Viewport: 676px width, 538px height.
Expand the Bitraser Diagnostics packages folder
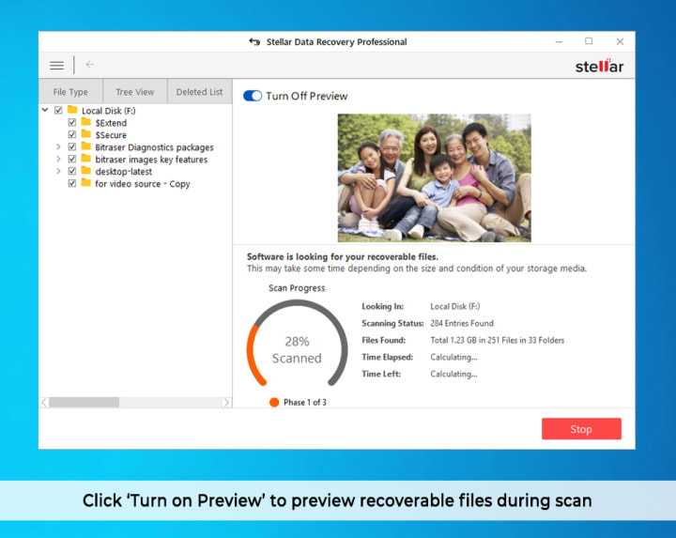coord(58,147)
